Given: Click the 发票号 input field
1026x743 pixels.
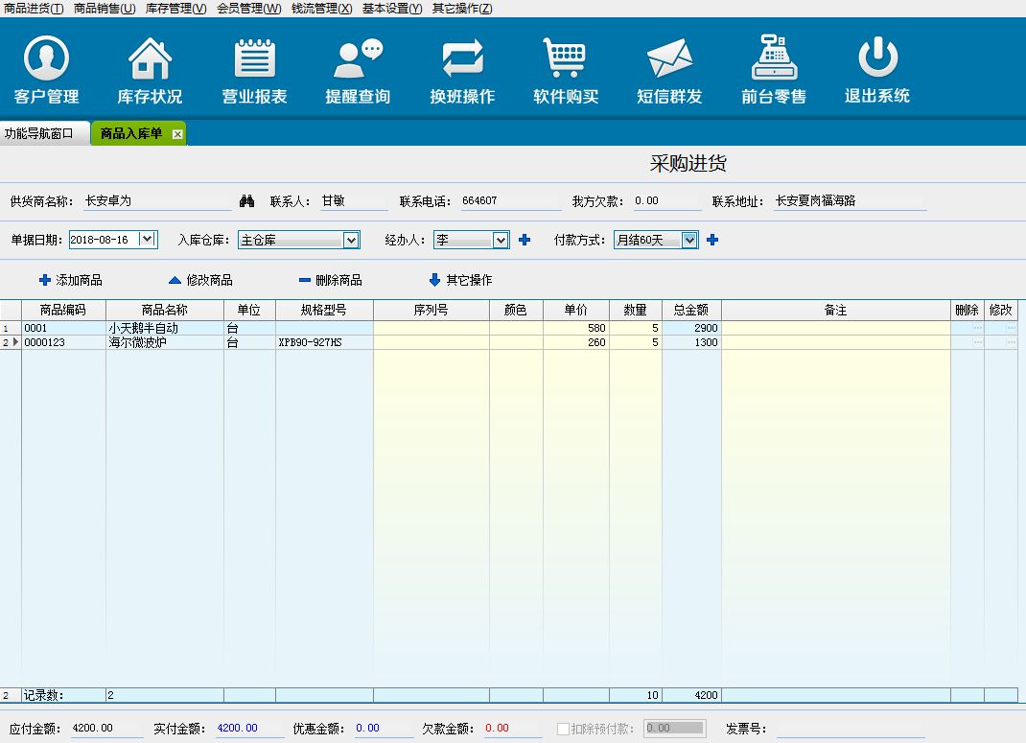Looking at the screenshot, I should pyautogui.click(x=844, y=729).
